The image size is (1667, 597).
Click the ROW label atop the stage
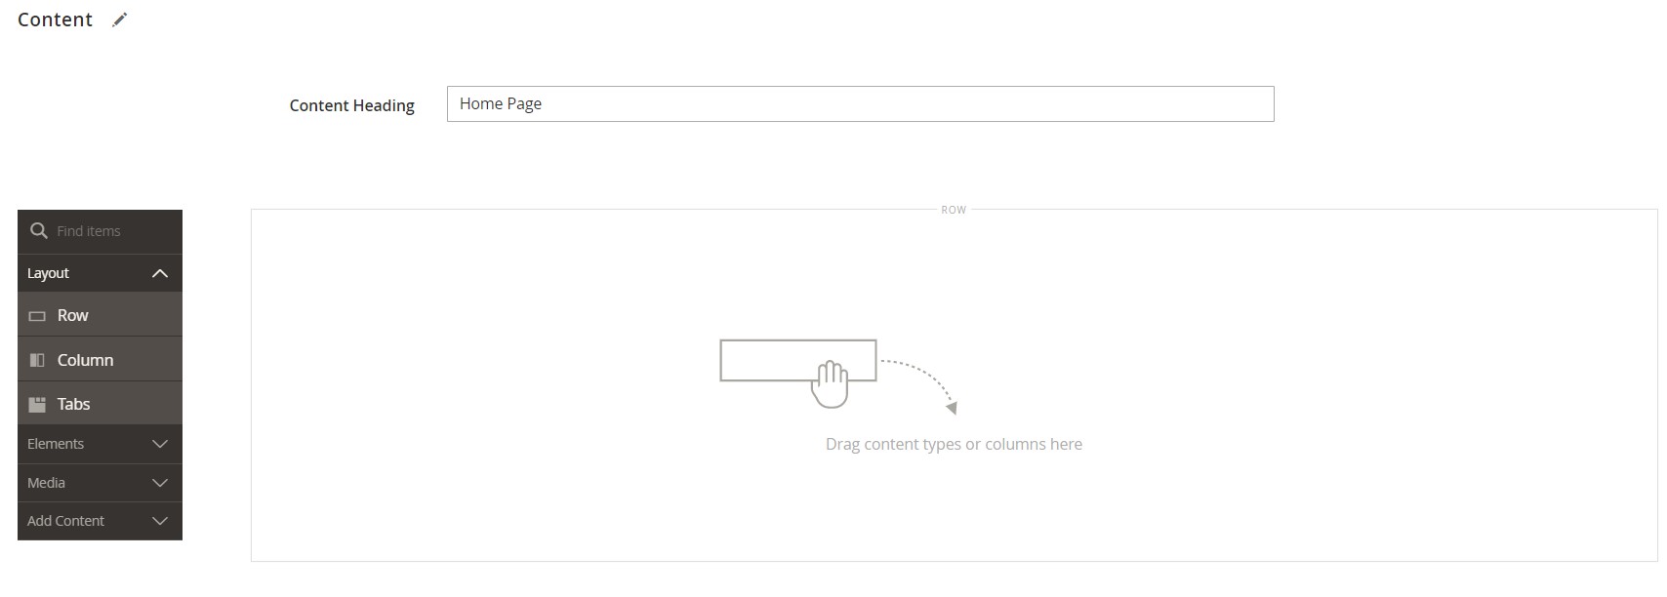point(954,210)
